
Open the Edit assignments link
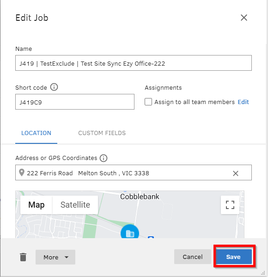tap(243, 102)
